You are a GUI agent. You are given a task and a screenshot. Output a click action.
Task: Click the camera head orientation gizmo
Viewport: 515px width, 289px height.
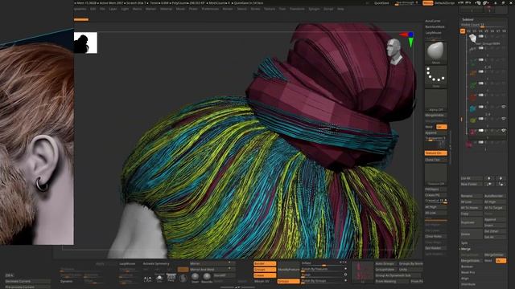point(394,51)
